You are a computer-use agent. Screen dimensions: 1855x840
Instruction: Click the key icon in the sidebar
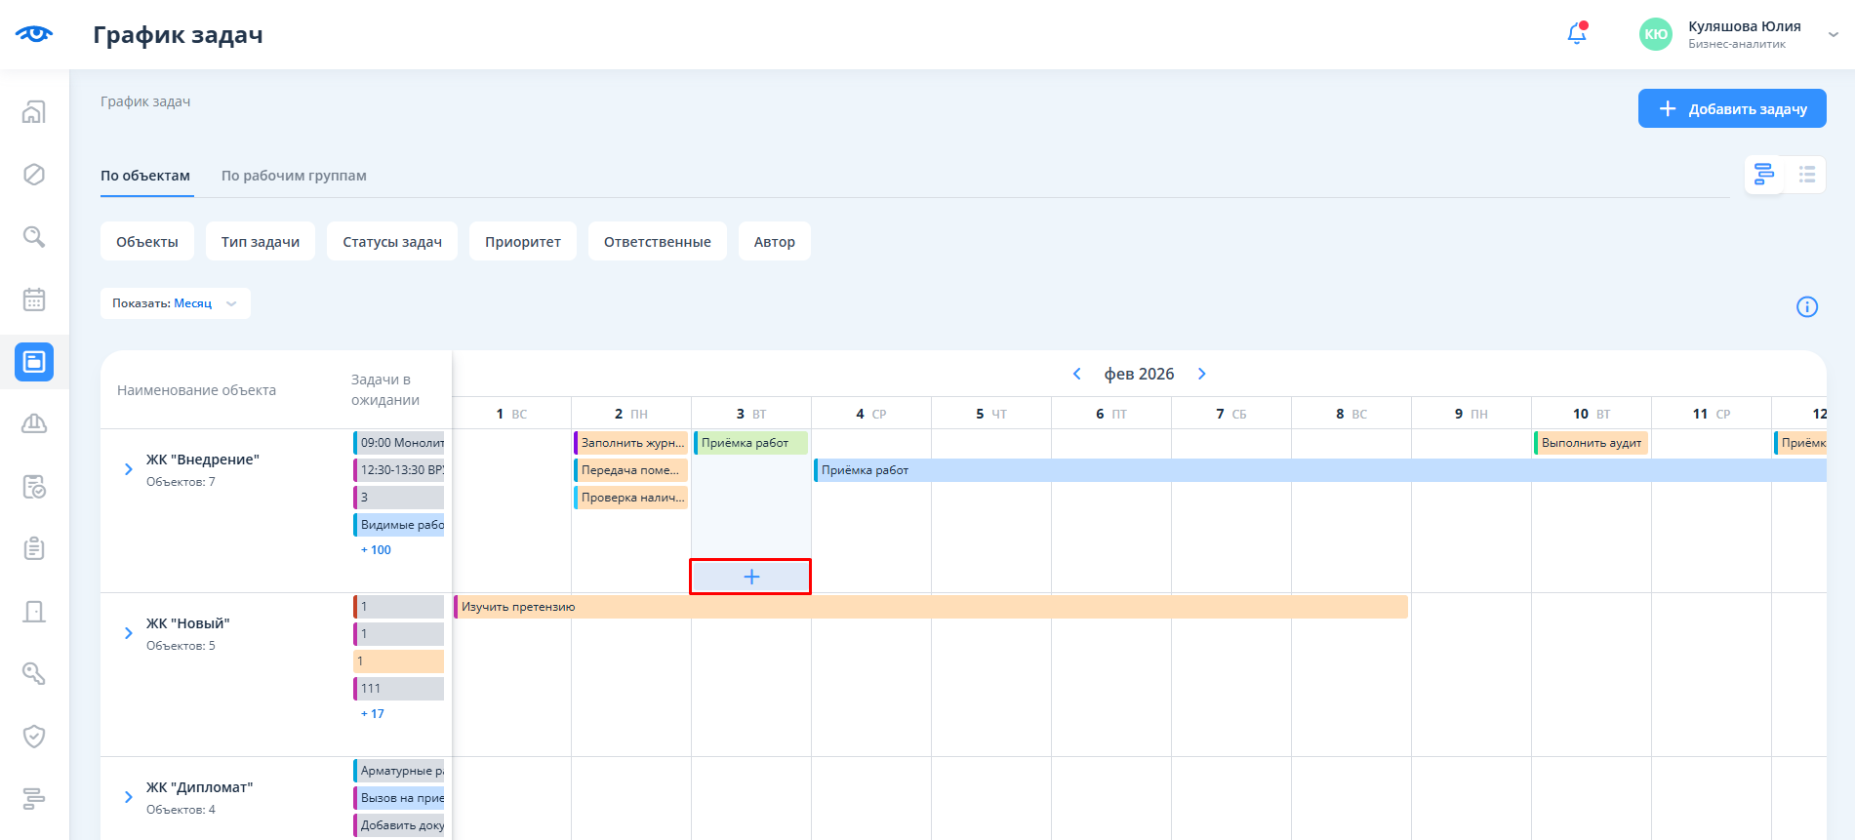(x=34, y=673)
